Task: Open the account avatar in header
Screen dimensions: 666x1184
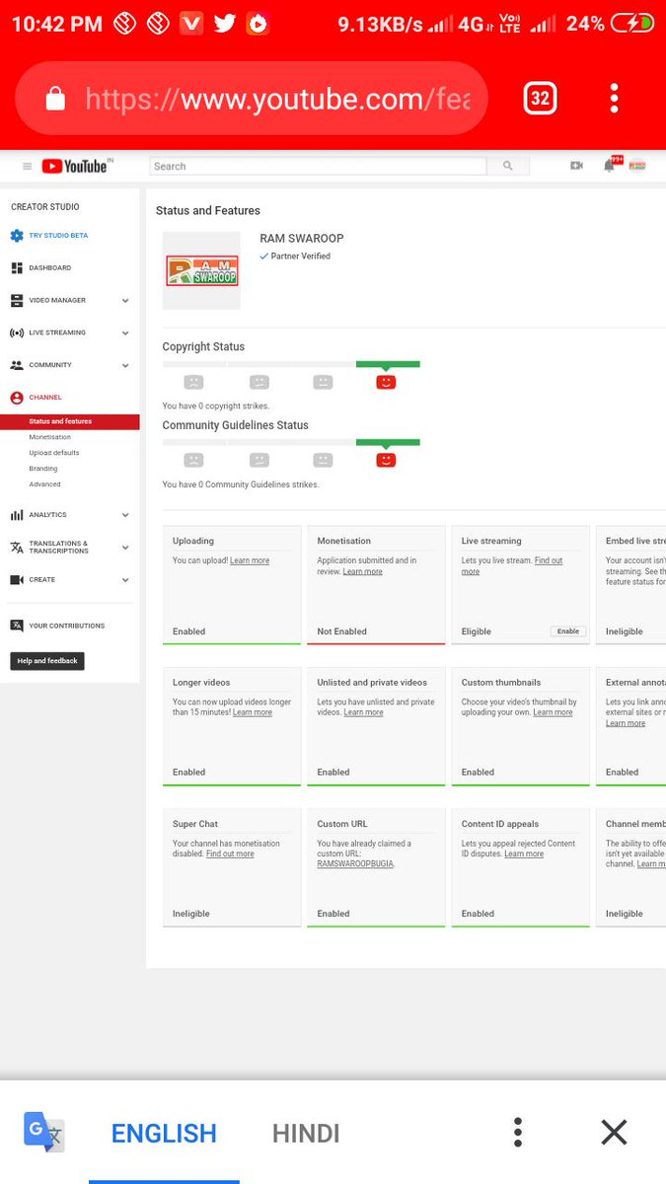Action: click(637, 166)
